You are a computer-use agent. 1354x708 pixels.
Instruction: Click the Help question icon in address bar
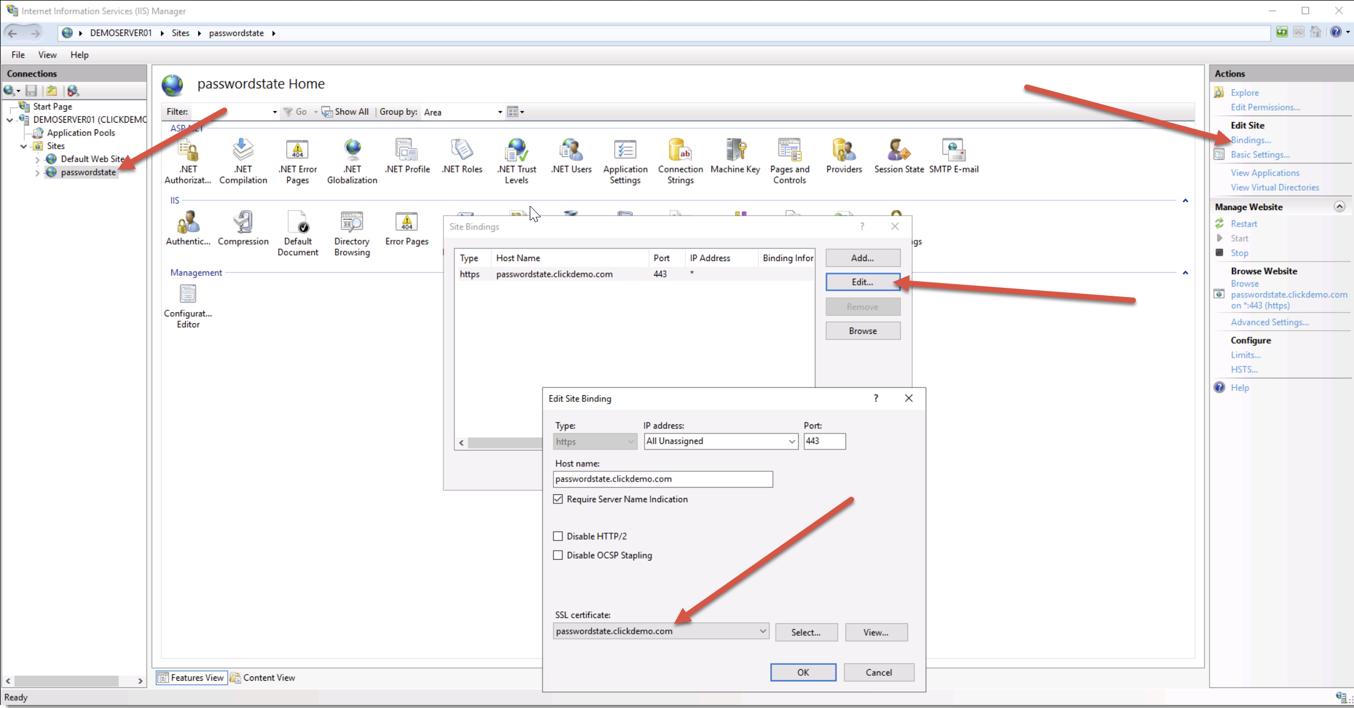point(1336,32)
